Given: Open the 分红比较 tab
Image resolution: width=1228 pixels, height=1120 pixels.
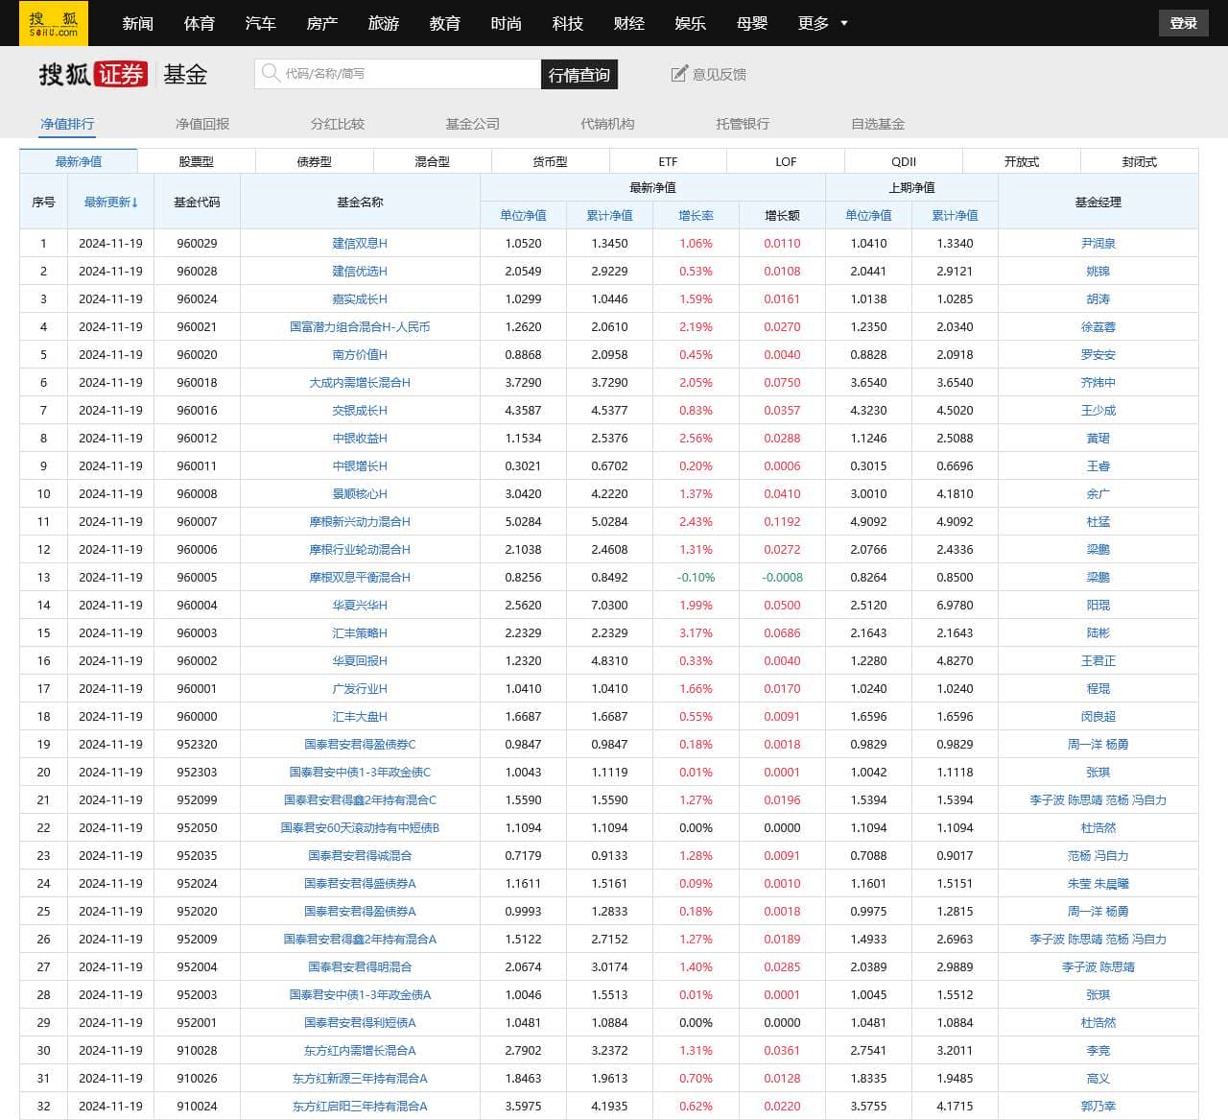Looking at the screenshot, I should pos(337,124).
